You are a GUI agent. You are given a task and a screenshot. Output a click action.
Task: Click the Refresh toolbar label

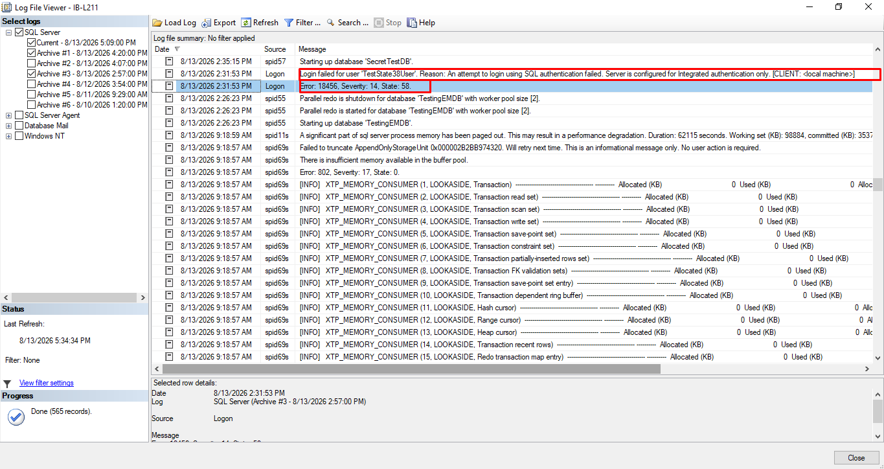(x=266, y=23)
